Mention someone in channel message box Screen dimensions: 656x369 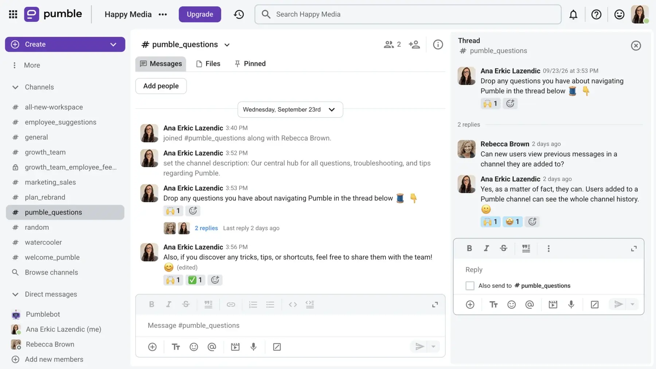point(212,347)
